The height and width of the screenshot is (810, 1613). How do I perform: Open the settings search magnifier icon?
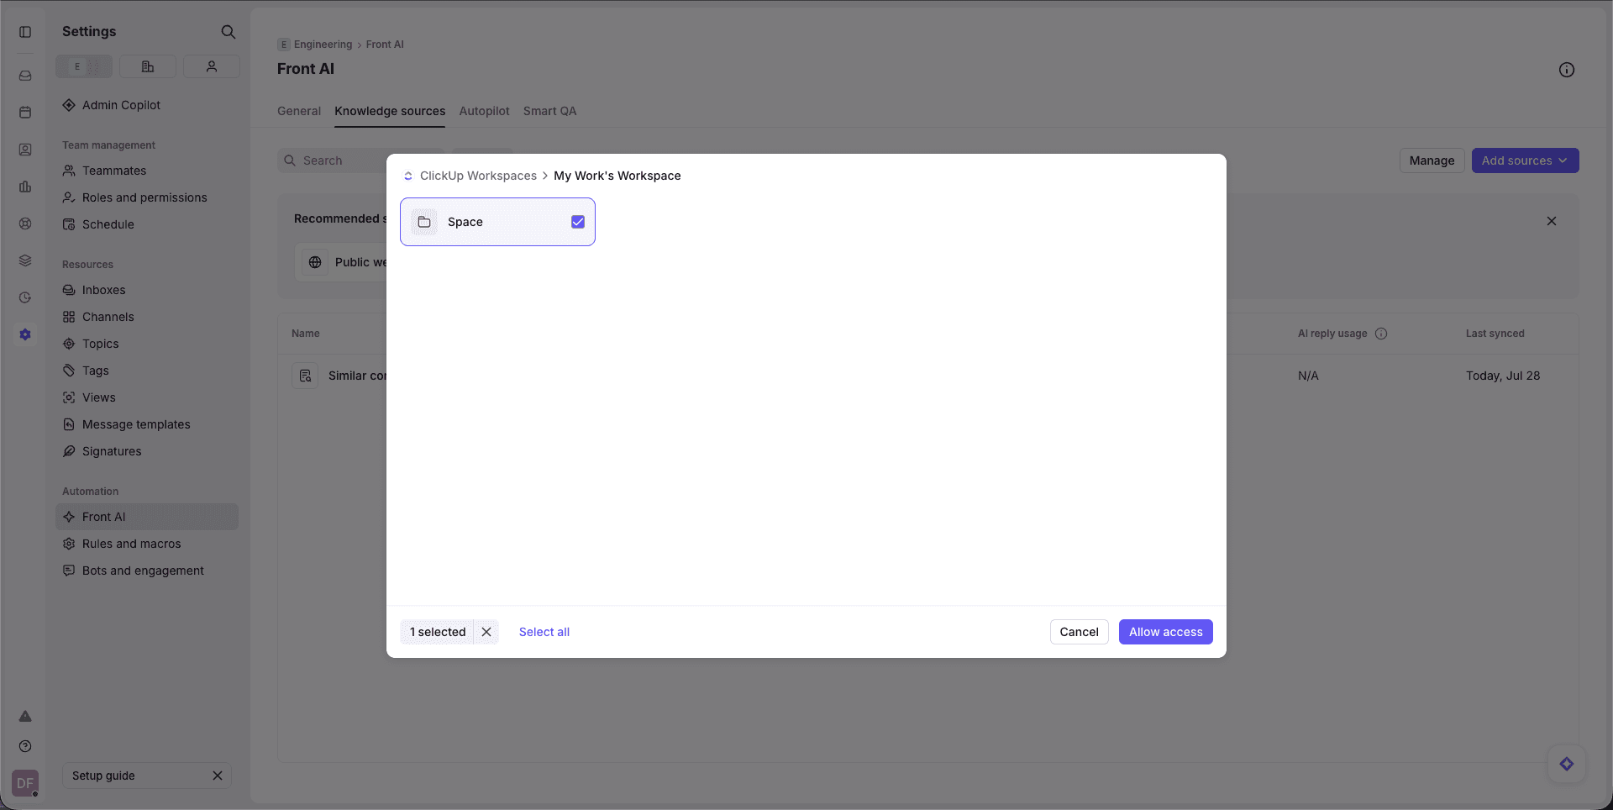(x=228, y=32)
